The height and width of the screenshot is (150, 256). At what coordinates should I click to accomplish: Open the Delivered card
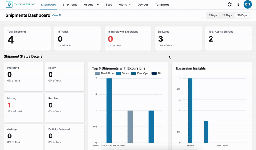[x=178, y=38]
